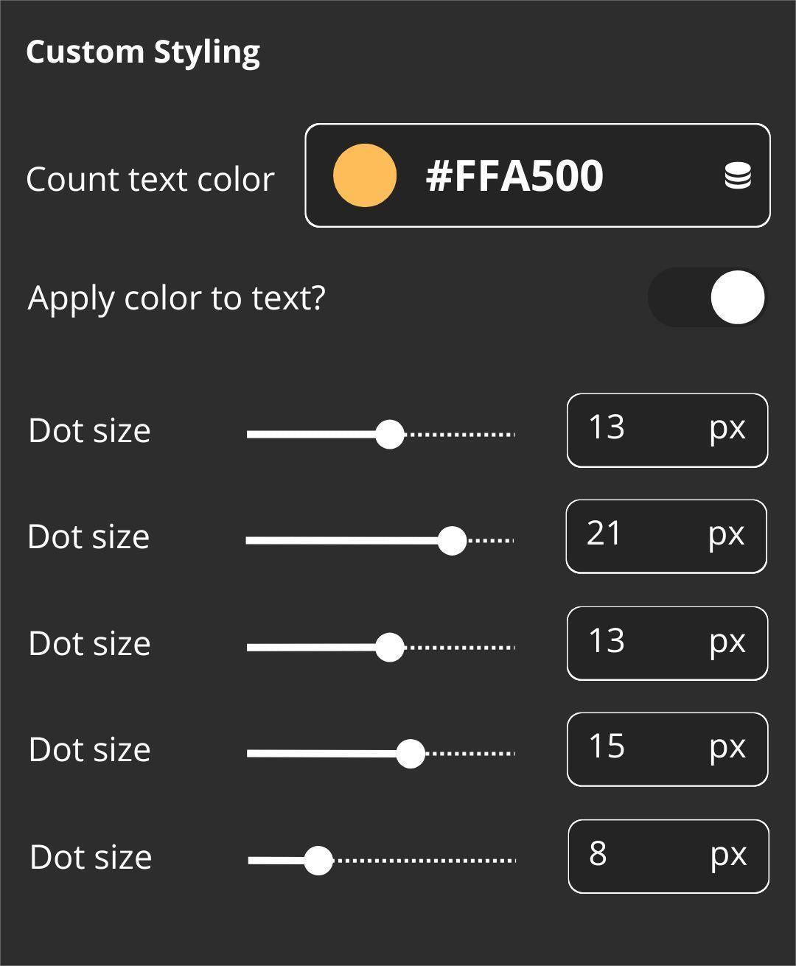Open the orange Count text color swatch

point(365,175)
